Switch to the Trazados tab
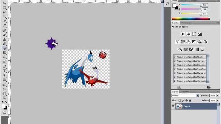The width and height of the screenshot is (221, 124). [185, 92]
